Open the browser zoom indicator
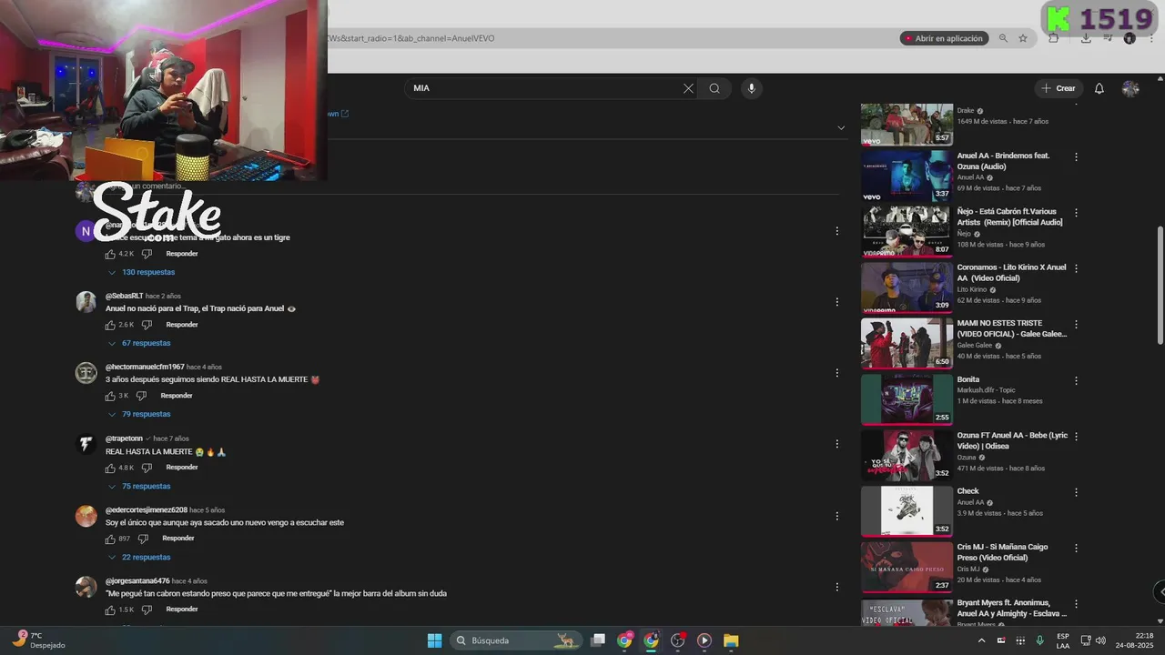1165x655 pixels. (x=1003, y=38)
